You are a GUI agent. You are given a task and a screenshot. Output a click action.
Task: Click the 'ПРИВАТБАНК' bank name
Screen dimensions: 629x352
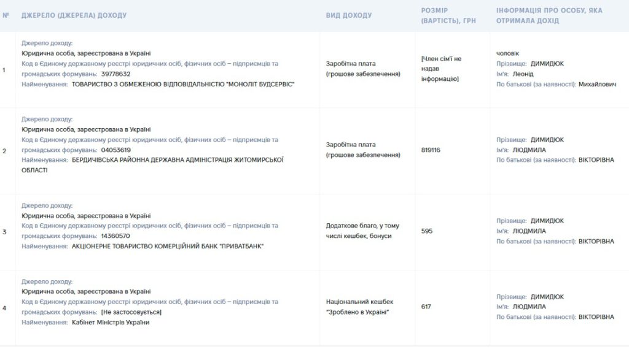(241, 247)
